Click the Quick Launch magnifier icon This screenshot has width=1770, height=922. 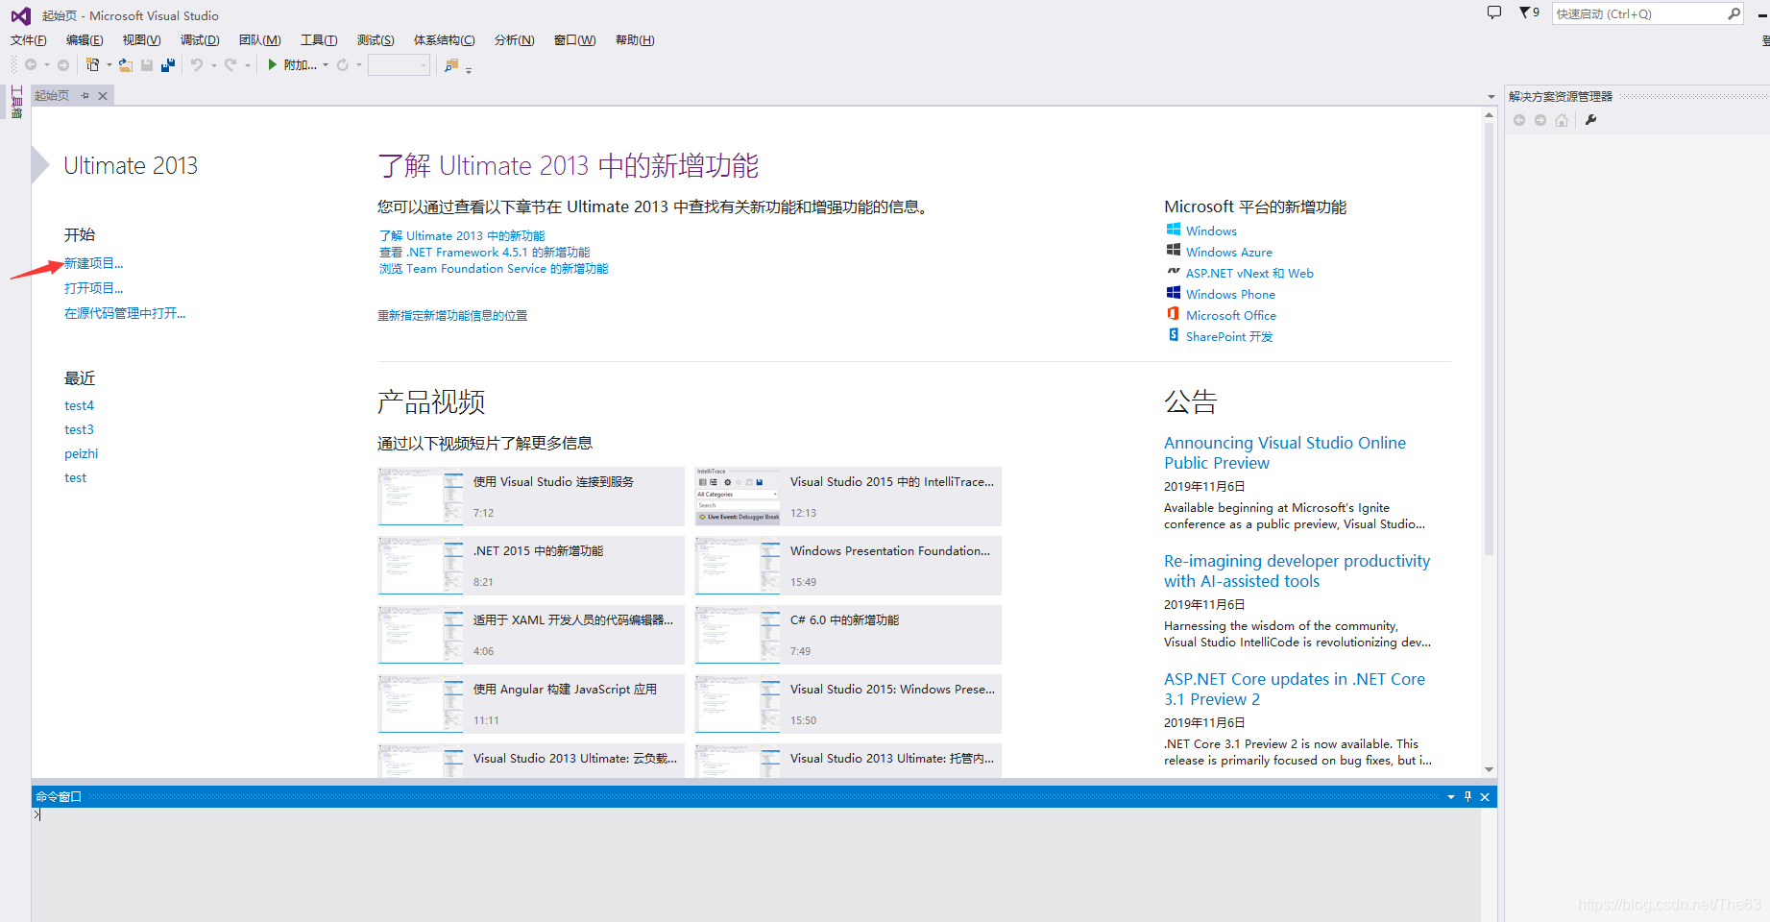click(x=1734, y=13)
